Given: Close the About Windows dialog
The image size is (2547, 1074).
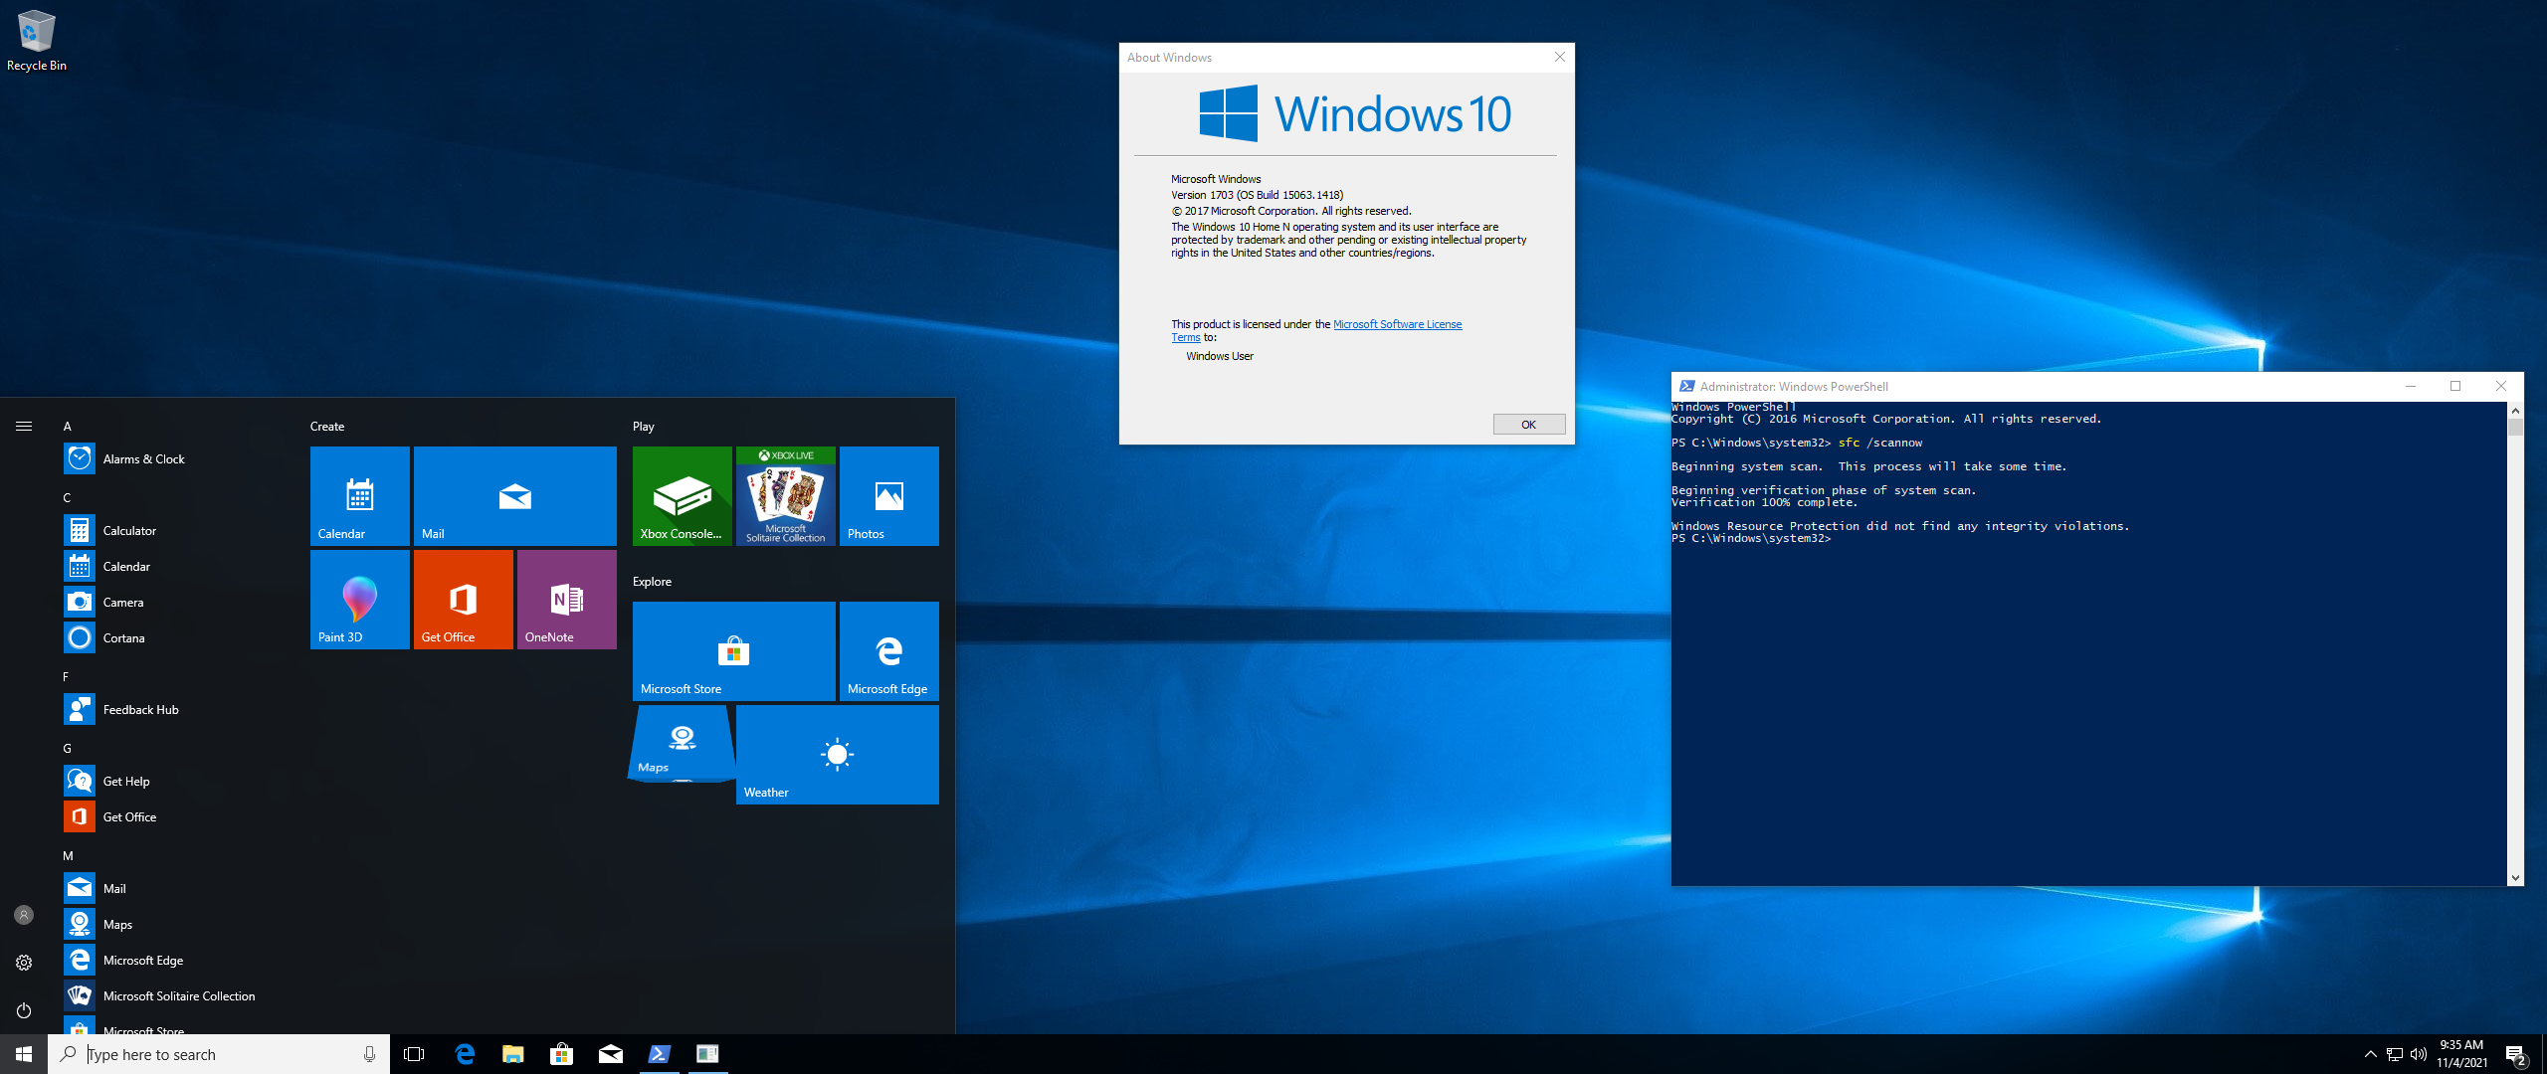Looking at the screenshot, I should tap(1559, 57).
